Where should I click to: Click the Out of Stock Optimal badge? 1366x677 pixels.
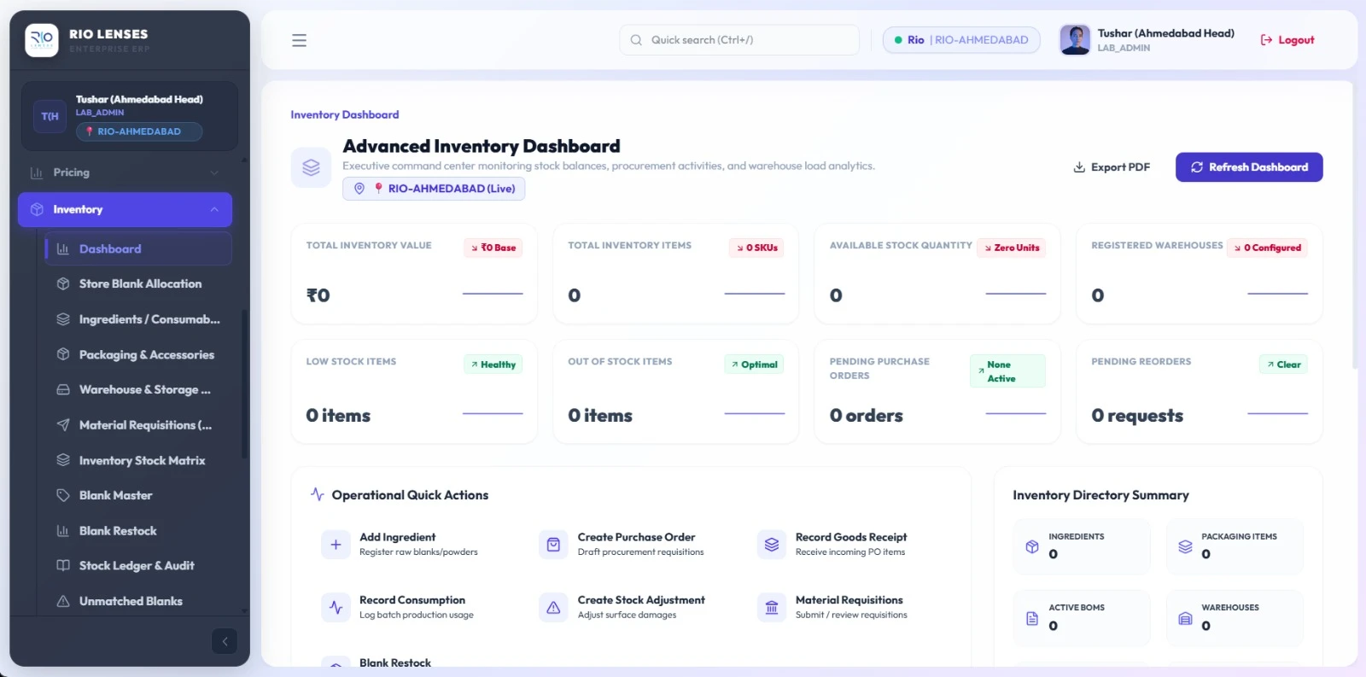755,365
